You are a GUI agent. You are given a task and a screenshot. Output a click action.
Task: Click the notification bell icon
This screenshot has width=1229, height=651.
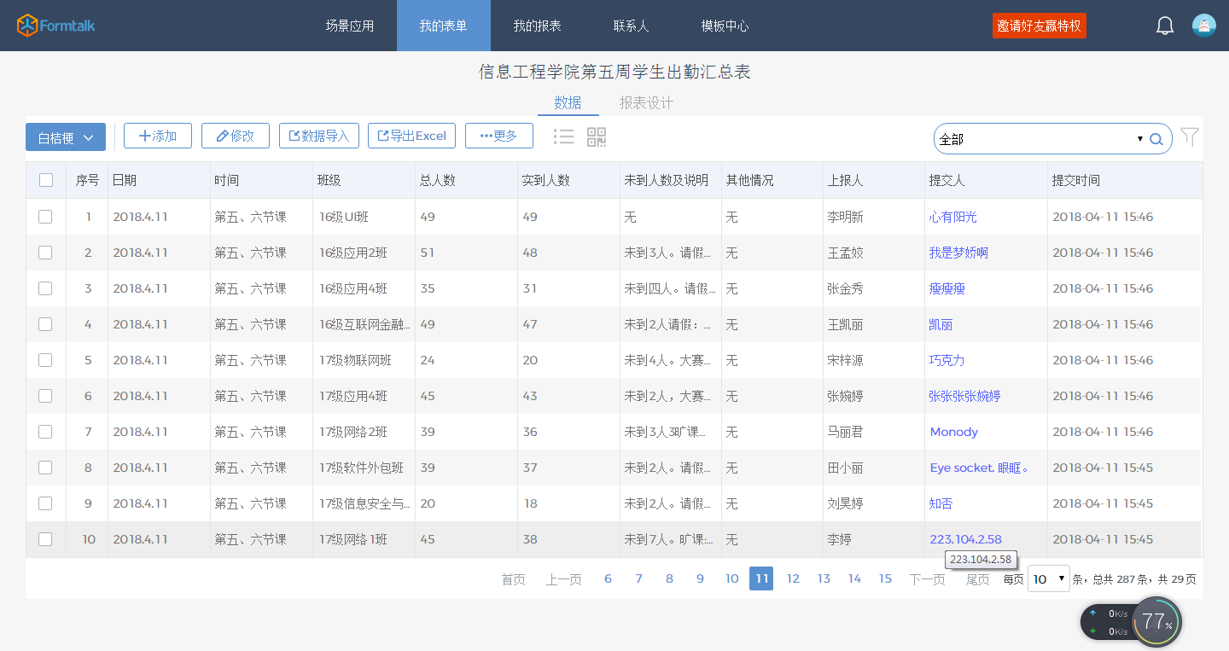1165,26
